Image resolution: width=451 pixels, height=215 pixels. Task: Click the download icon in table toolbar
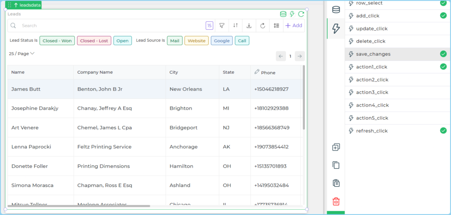click(x=249, y=25)
